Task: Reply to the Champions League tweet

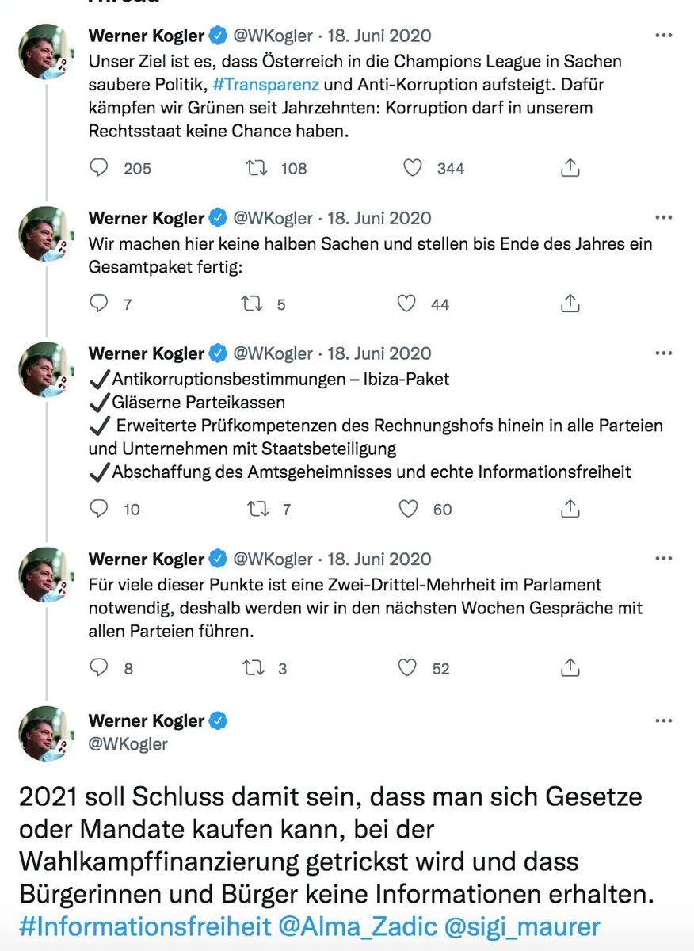Action: (99, 168)
